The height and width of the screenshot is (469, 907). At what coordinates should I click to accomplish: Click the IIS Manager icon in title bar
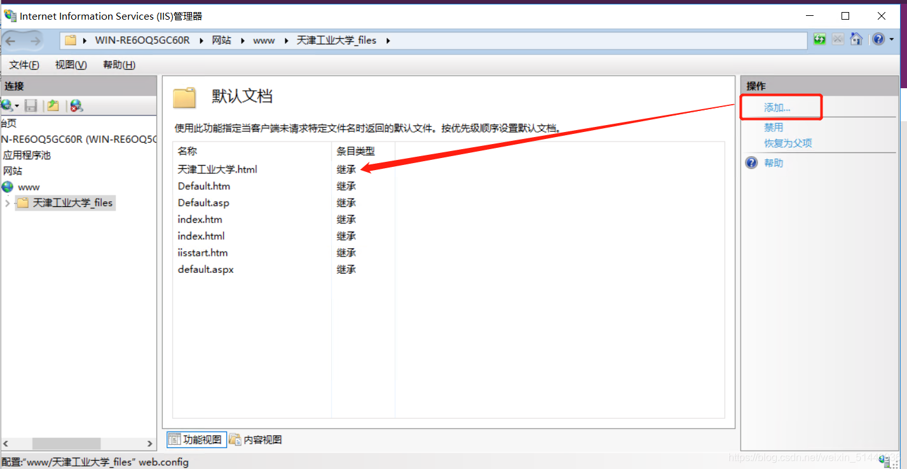point(10,16)
